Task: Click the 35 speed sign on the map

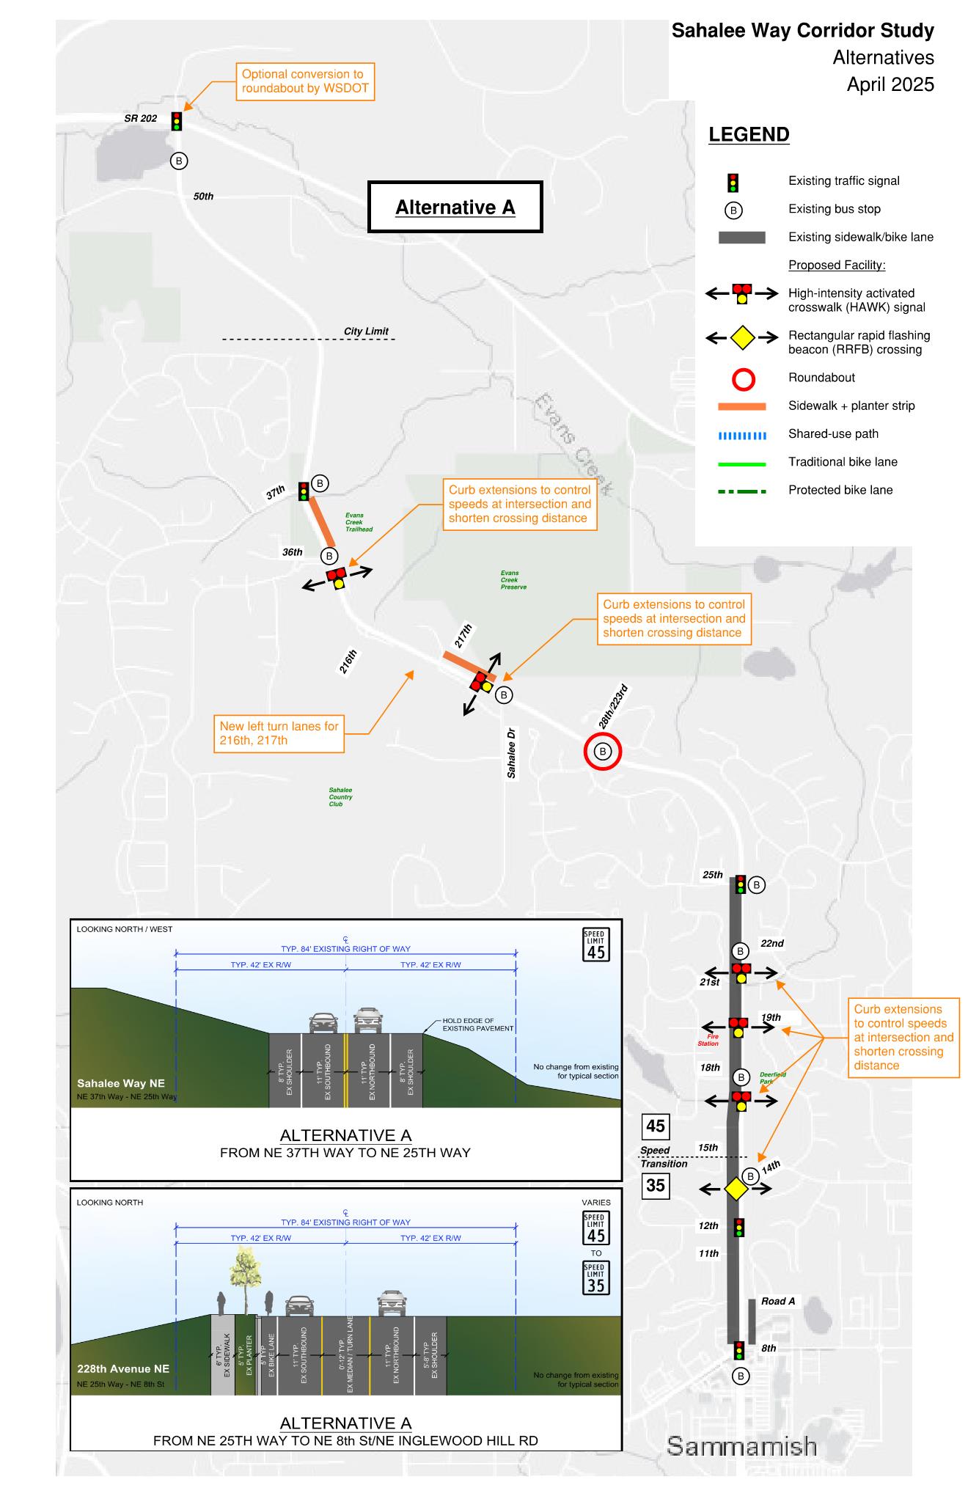Action: [x=656, y=1185]
